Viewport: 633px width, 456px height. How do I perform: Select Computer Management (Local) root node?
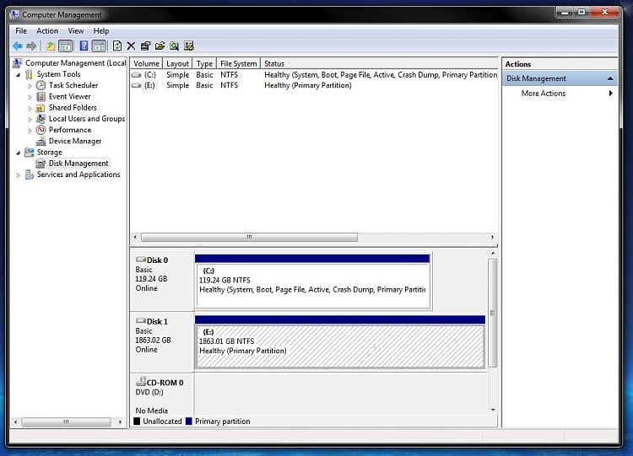(76, 63)
